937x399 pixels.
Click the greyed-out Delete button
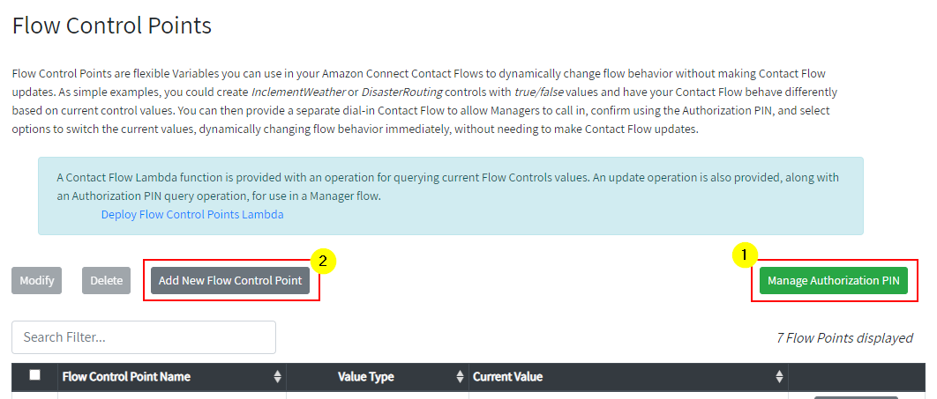click(107, 280)
